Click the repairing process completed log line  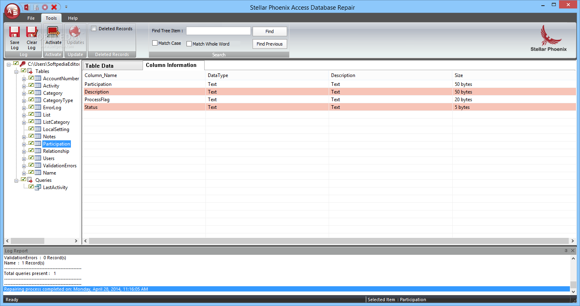[287, 289]
